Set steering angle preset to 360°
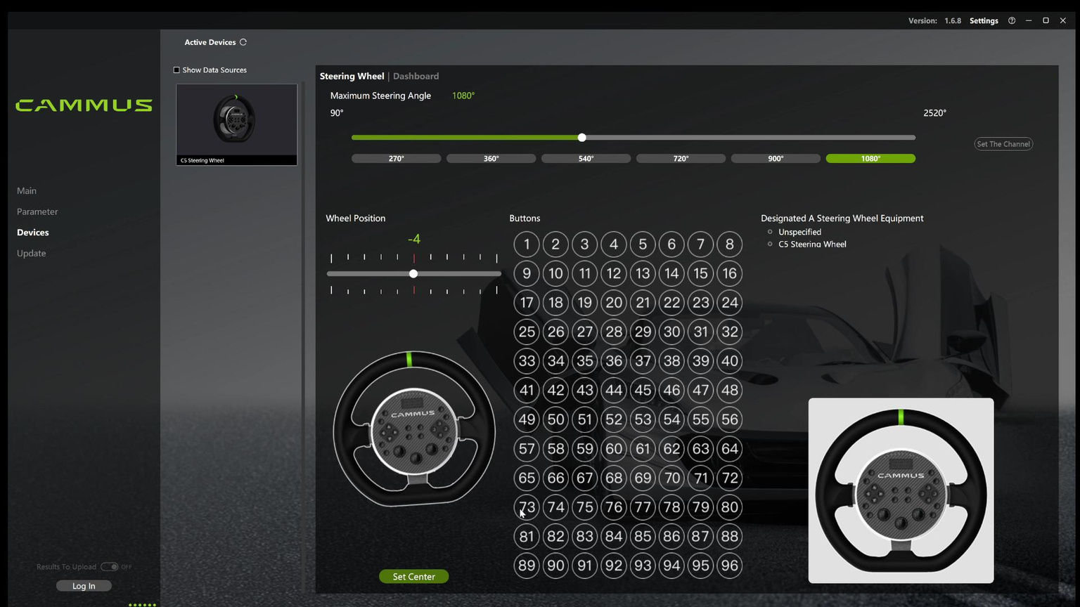Viewport: 1080px width, 607px height. coord(491,159)
